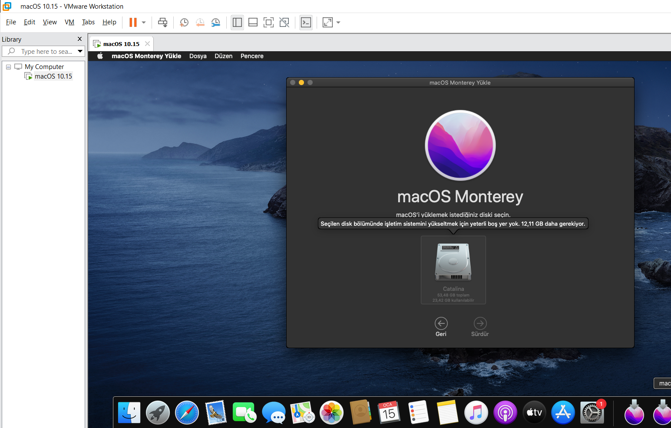Open the VM menu
The width and height of the screenshot is (671, 428).
[x=69, y=22]
